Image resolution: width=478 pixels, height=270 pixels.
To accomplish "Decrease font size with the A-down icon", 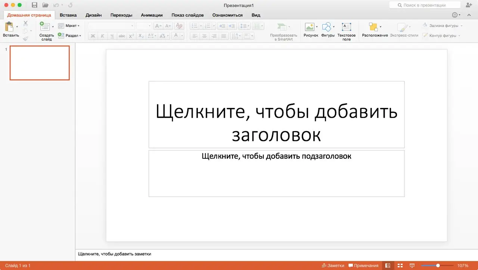I will [168, 26].
